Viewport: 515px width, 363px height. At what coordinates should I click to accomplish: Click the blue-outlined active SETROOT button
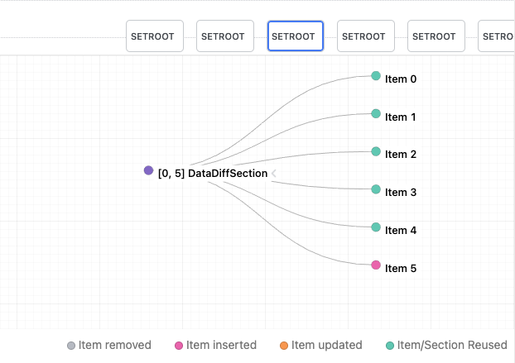(x=295, y=36)
